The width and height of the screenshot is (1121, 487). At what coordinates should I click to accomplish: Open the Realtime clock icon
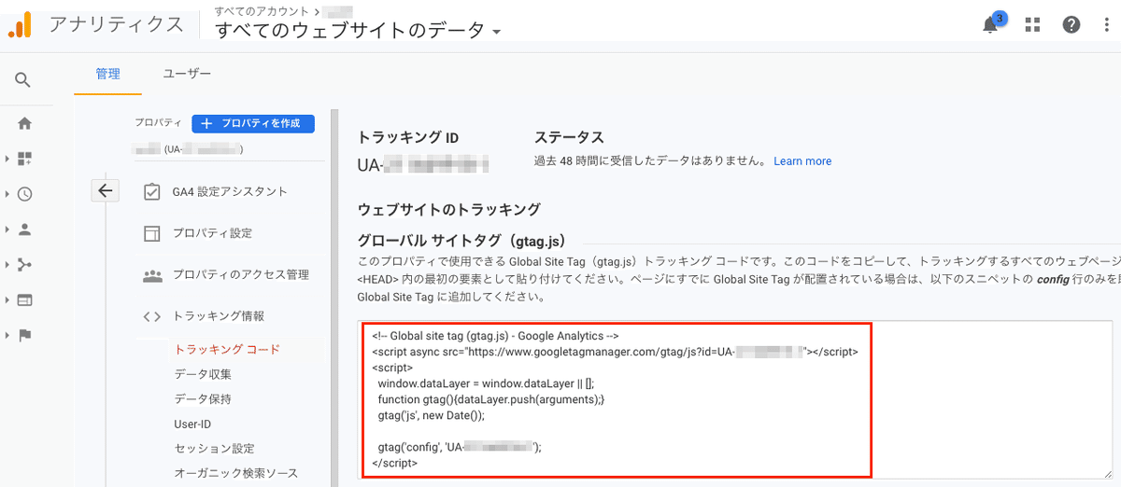coord(25,194)
